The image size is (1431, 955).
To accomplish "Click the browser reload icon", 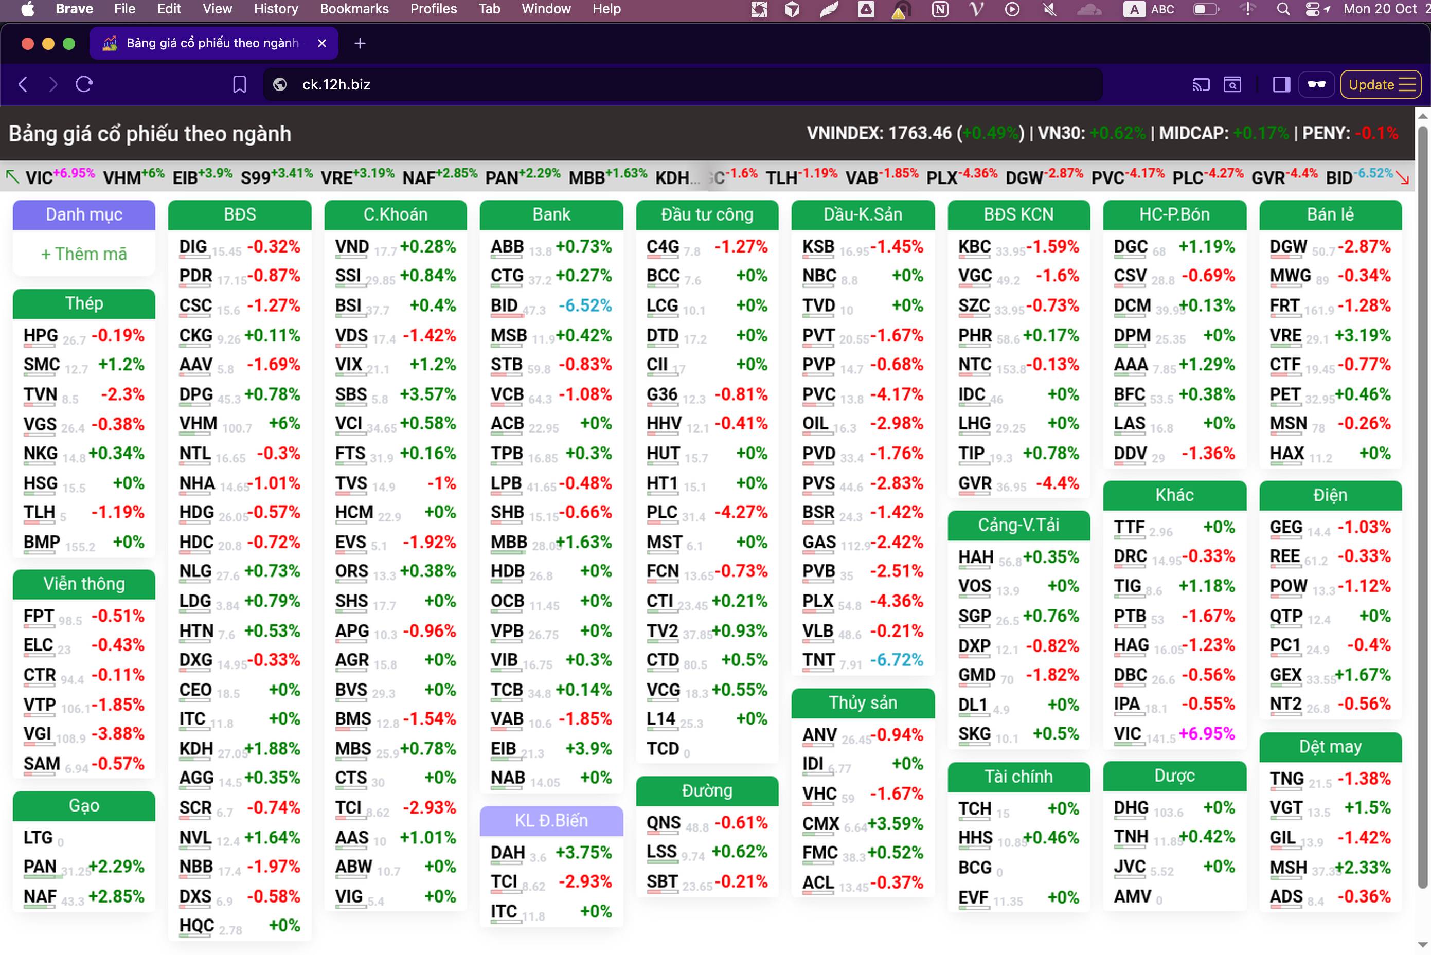I will click(x=84, y=85).
